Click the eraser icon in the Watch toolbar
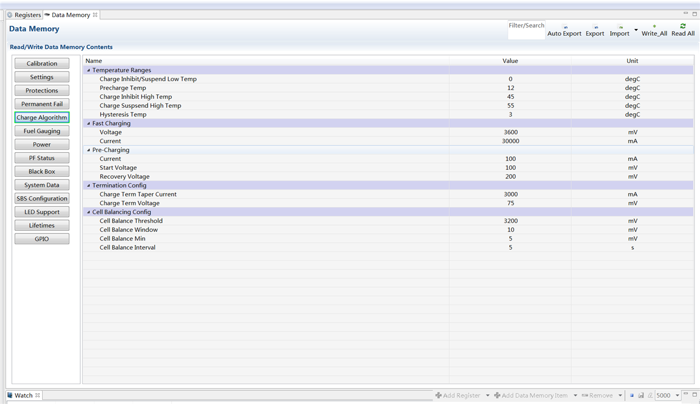 point(650,395)
